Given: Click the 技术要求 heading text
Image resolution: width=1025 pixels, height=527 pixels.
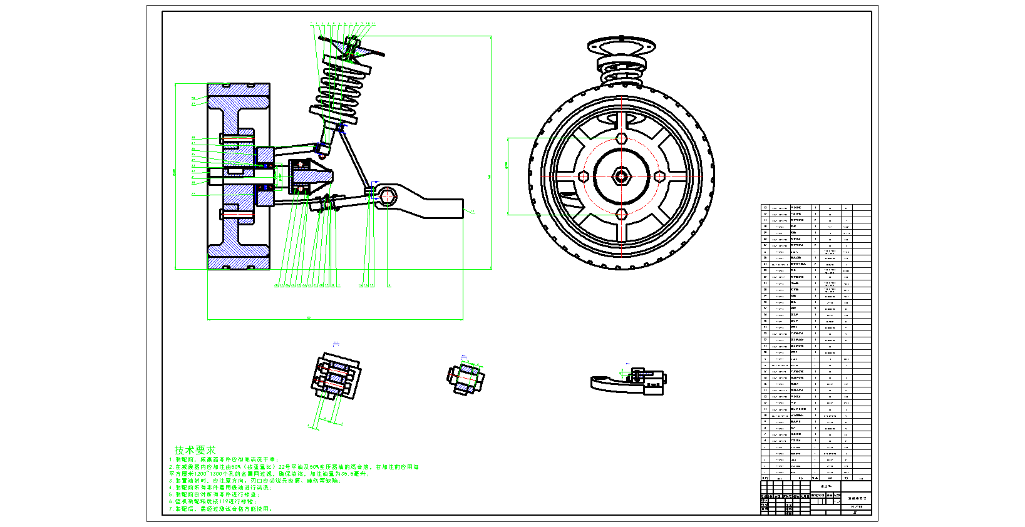Looking at the screenshot, I should click(x=195, y=450).
